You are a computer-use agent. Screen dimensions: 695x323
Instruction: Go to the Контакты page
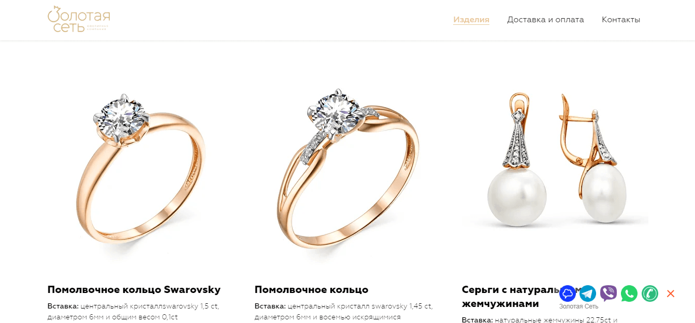tap(621, 20)
